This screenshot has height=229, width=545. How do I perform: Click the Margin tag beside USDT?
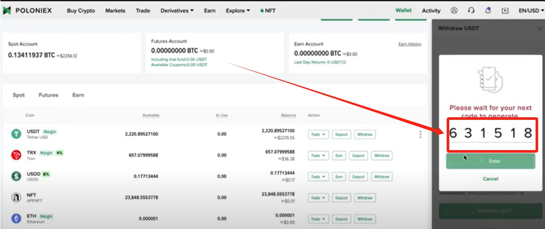click(50, 131)
